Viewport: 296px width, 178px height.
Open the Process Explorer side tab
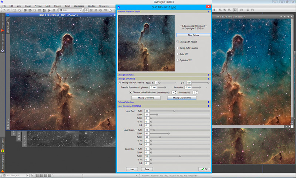(x=3, y=41)
